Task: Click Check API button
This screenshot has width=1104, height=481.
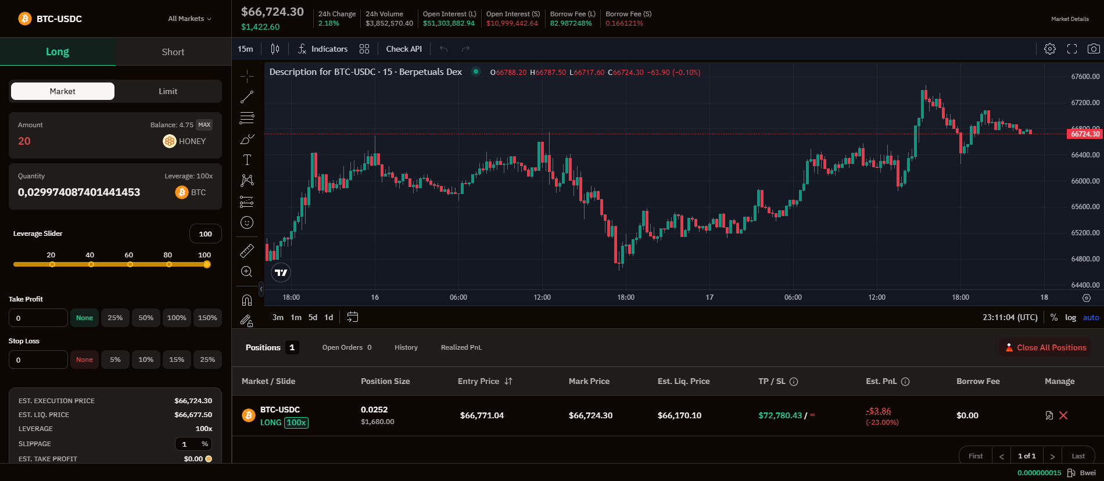Action: (404, 49)
